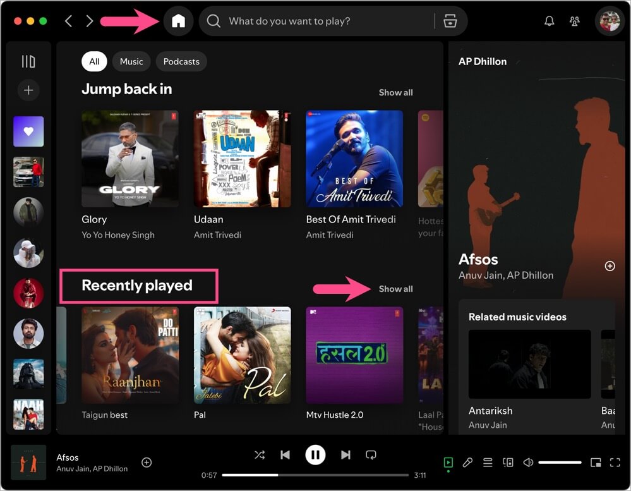The width and height of the screenshot is (631, 491).
Task: Open the Antariksh music video thumbnail
Action: [529, 364]
